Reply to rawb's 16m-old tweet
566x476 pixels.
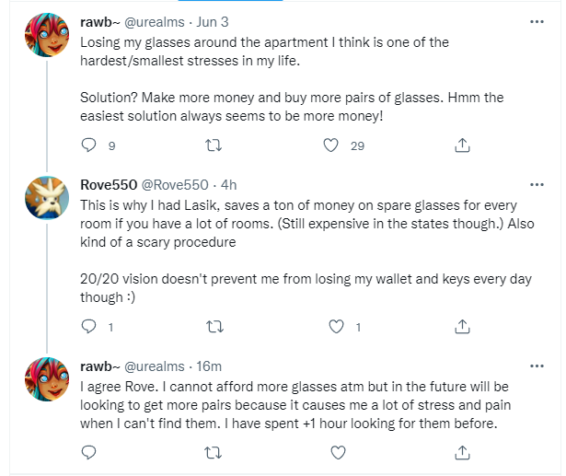click(x=88, y=452)
